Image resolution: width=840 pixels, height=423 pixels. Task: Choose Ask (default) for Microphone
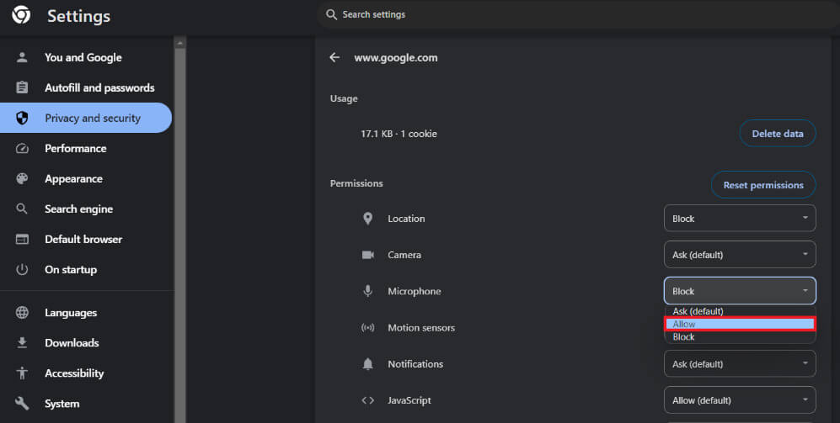[740, 311]
